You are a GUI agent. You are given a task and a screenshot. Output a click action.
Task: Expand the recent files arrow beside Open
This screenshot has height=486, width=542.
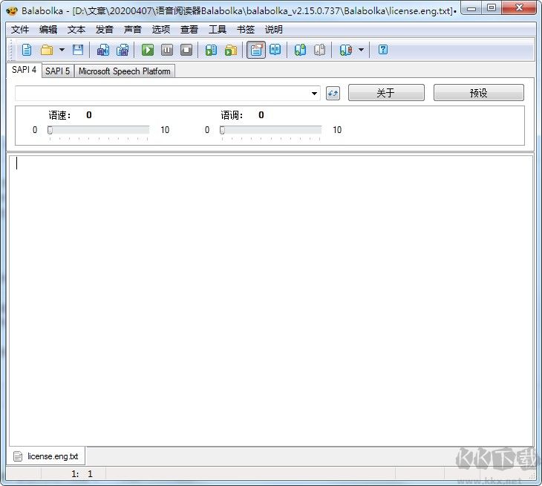click(62, 50)
